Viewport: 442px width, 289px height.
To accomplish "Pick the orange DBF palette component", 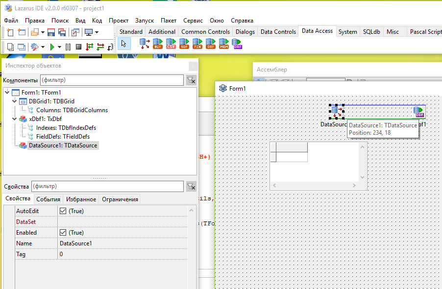I will pyautogui.click(x=211, y=44).
